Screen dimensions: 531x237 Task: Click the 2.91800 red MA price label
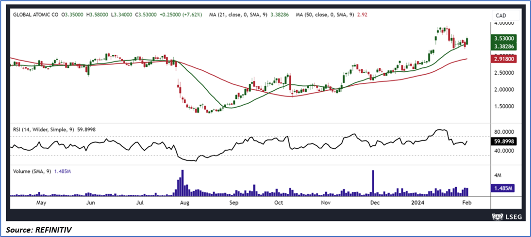point(502,59)
